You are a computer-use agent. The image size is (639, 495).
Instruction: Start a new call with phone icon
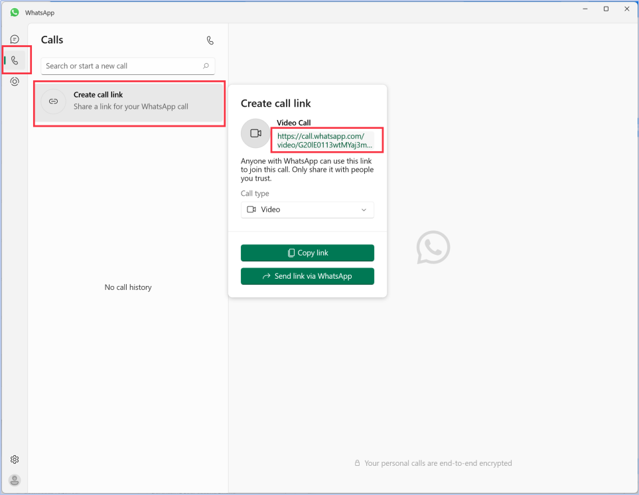pos(210,40)
